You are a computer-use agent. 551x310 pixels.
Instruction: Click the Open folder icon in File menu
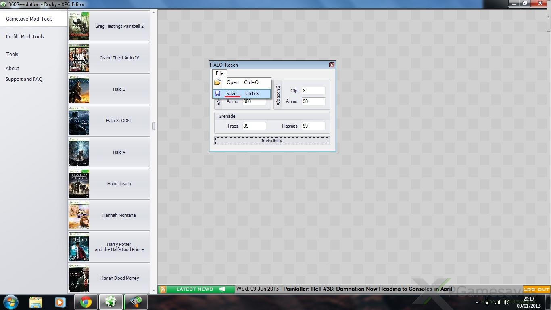217,82
